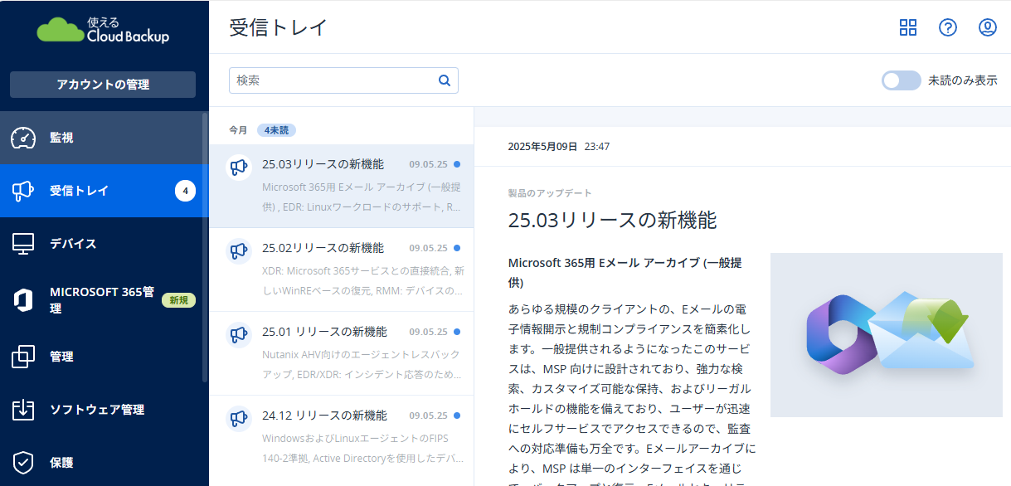Click the 4未読 badge
Screen dimensions: 1011x486
coord(276,130)
